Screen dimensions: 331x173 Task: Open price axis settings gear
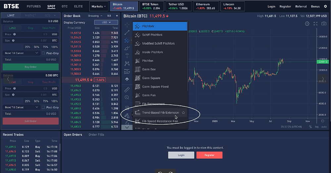(323, 121)
